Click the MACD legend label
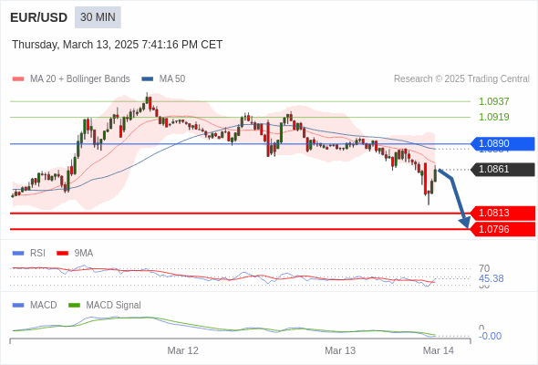The width and height of the screenshot is (538, 365). click(x=44, y=306)
